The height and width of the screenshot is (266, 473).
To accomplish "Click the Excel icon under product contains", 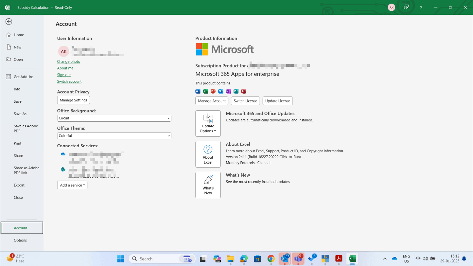I will click(205, 91).
